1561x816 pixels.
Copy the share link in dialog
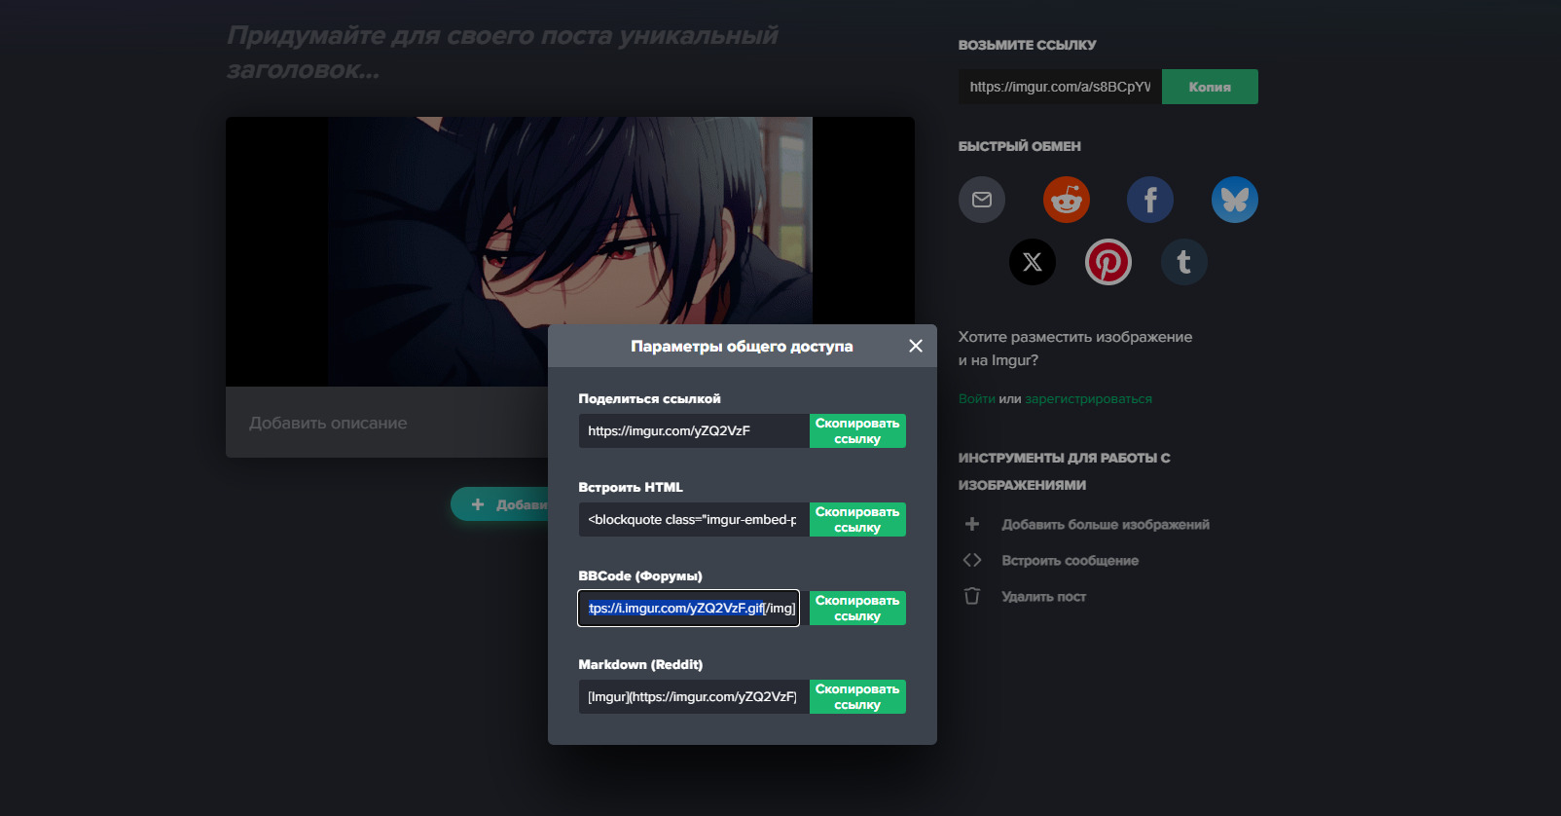click(x=856, y=431)
